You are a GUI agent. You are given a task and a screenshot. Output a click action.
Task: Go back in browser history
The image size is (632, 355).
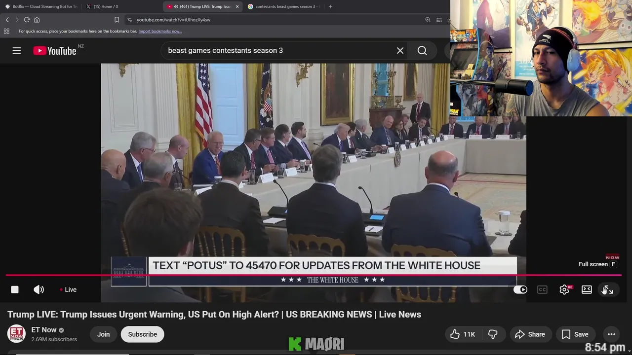point(7,20)
